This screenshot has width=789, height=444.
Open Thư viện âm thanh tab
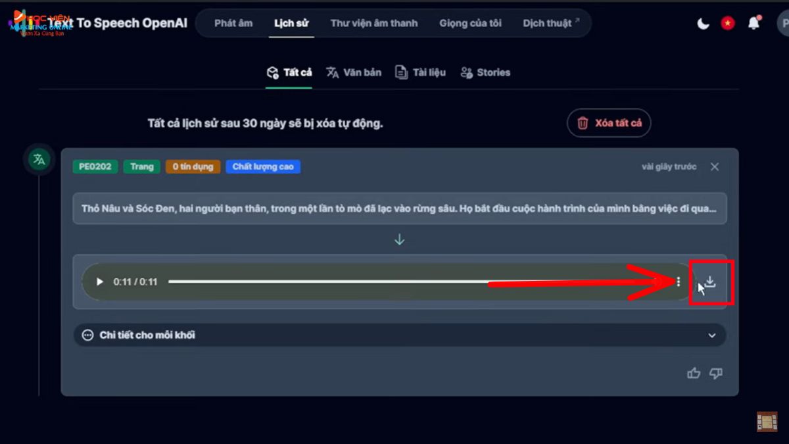click(374, 23)
